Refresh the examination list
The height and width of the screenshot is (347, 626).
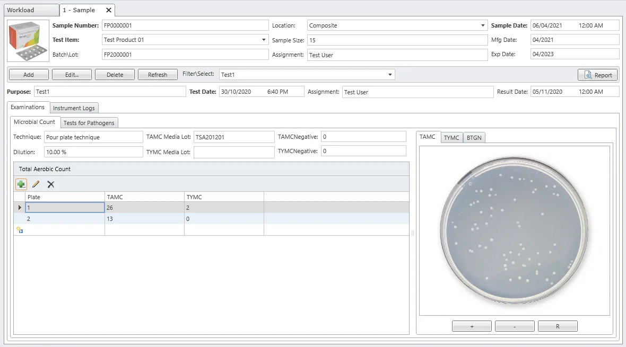click(158, 74)
